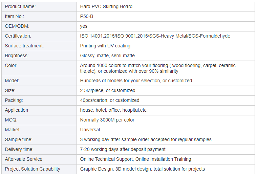Click the 'Project Solution Capability' label
The width and height of the screenshot is (258, 177).
tap(33, 169)
